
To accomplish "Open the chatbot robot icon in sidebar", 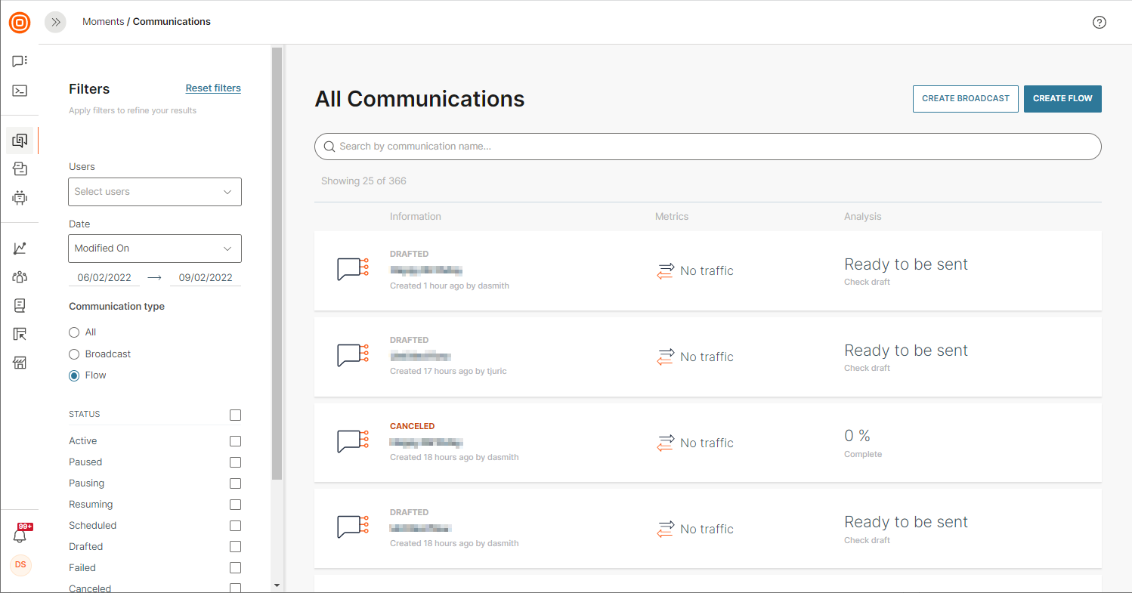I will (x=20, y=198).
